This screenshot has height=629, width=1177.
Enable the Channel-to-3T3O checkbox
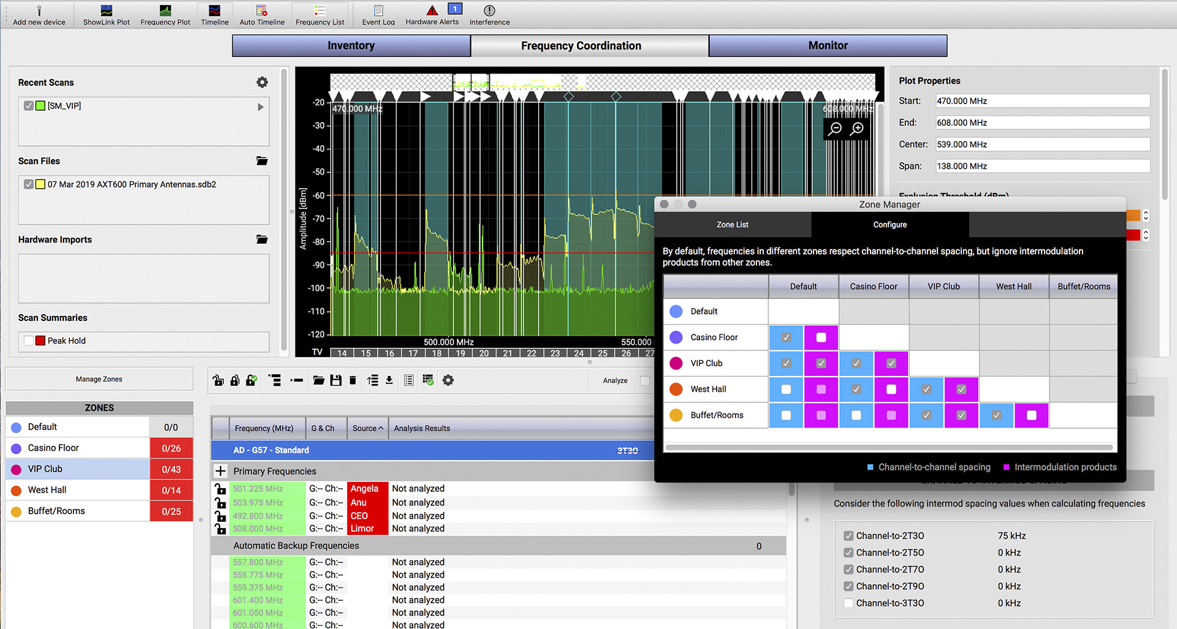848,603
